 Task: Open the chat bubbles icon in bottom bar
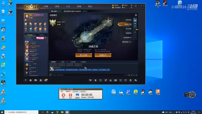[36, 80]
